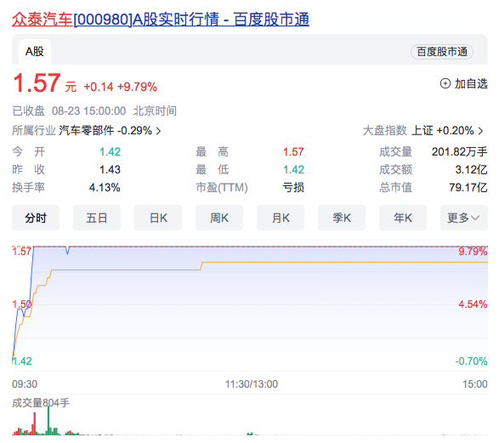Switch to the 五日 chart tab
Screen dimensions: 499x443
[x=97, y=218]
